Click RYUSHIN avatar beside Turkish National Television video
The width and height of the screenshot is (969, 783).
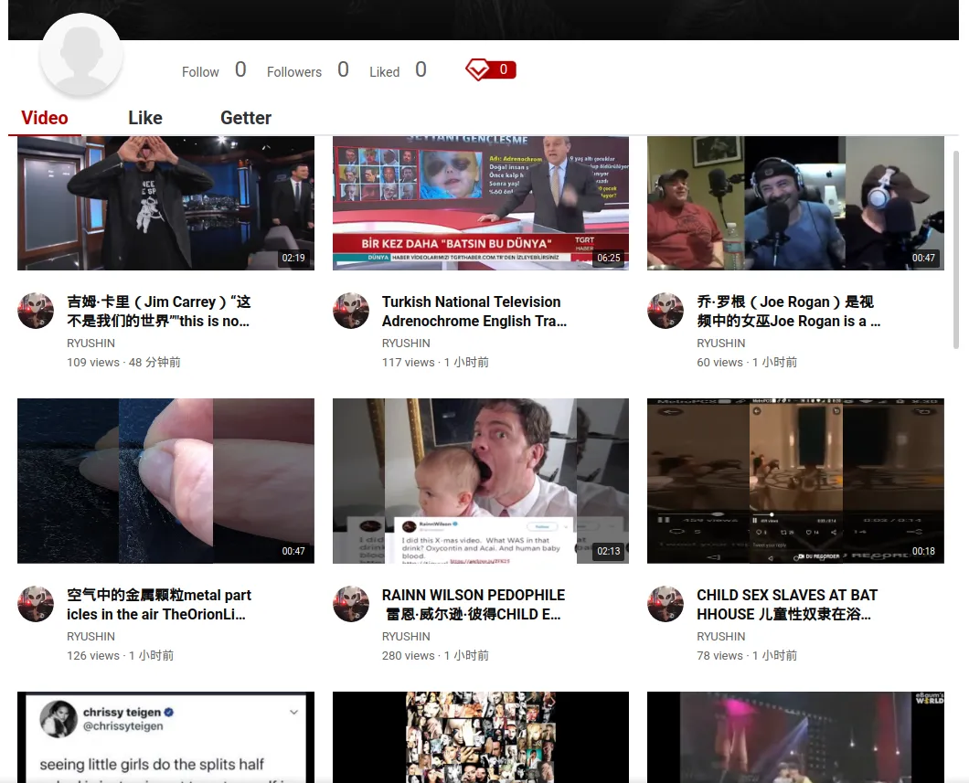351,311
